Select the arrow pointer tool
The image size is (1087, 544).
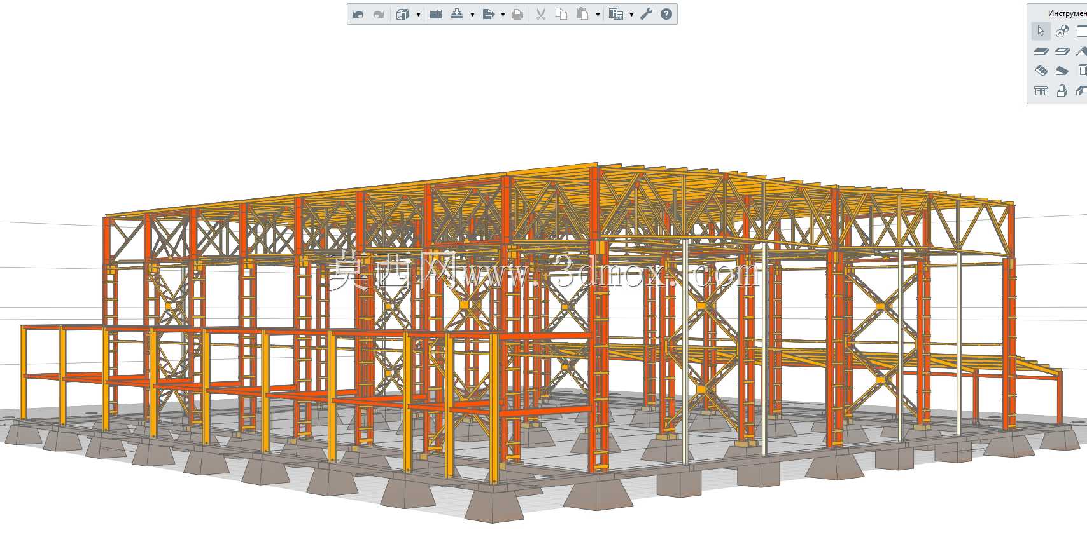point(1041,31)
